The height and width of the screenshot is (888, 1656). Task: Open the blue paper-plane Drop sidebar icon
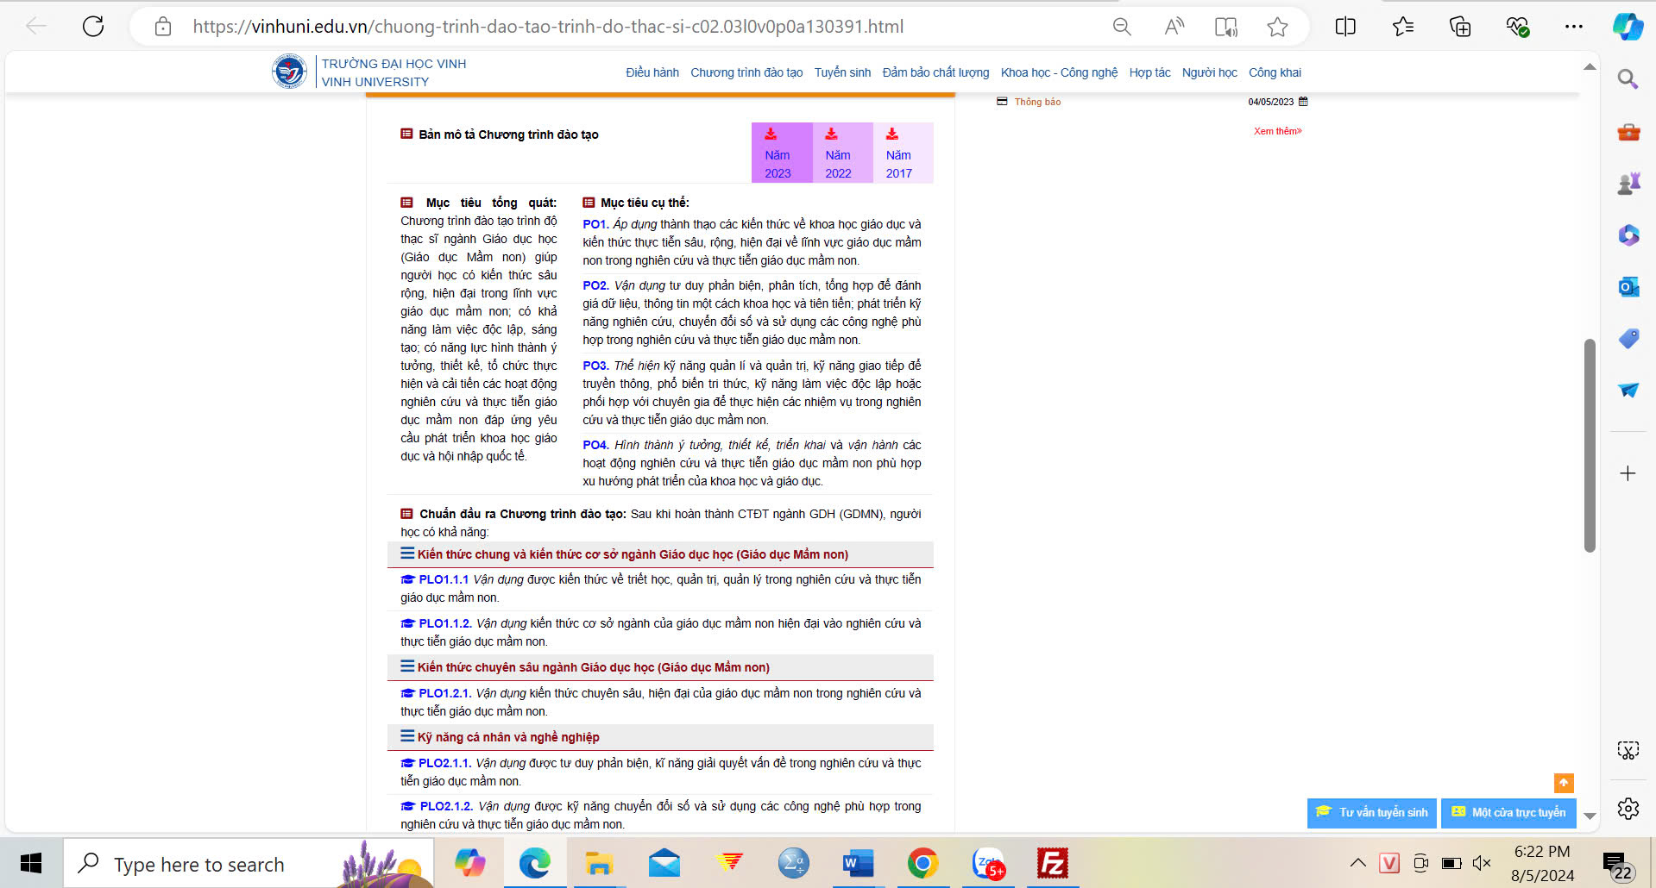tap(1628, 390)
